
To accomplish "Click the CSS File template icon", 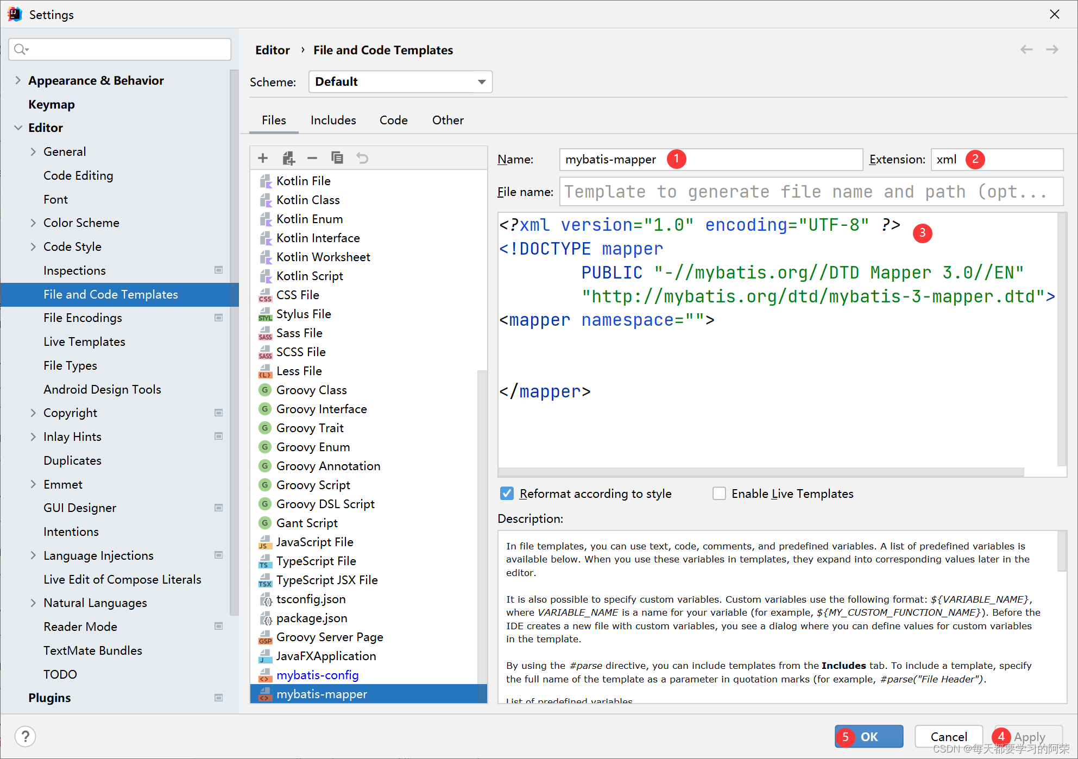I will tap(265, 295).
